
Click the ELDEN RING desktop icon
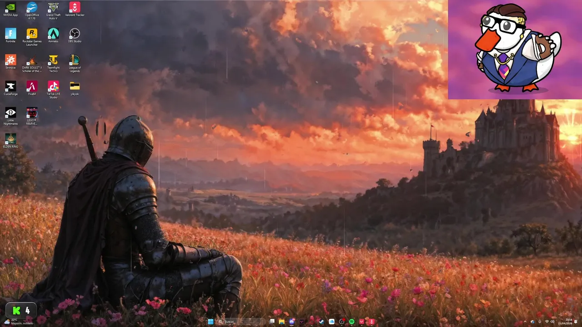click(x=10, y=141)
